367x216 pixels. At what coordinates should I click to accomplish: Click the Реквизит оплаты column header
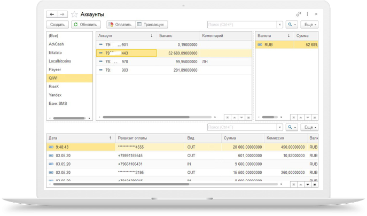click(150, 138)
